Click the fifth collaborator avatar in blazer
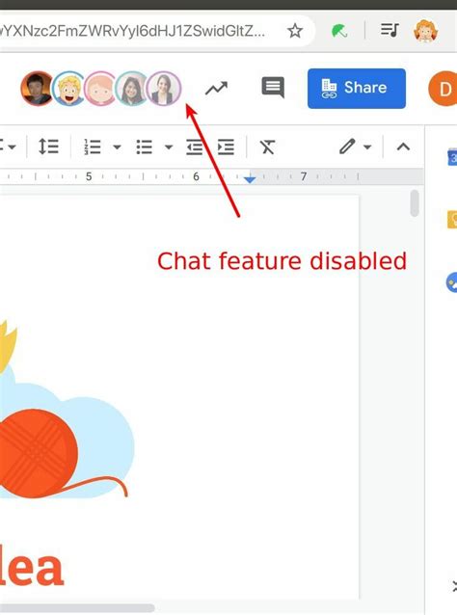The image size is (457, 615). [x=164, y=89]
